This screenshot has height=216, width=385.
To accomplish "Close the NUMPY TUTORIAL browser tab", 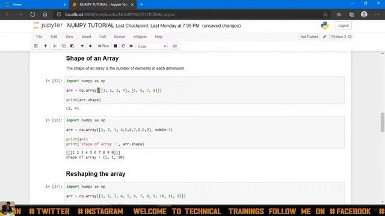I will click(132, 5).
